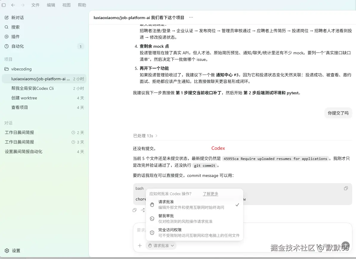
Task: Add attachment with the plus icon
Action: click(140, 246)
